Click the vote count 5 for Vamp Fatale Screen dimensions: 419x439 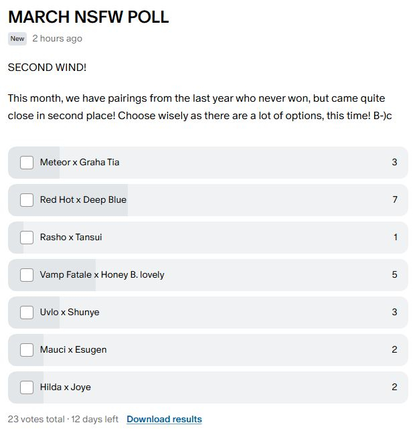pyautogui.click(x=395, y=275)
